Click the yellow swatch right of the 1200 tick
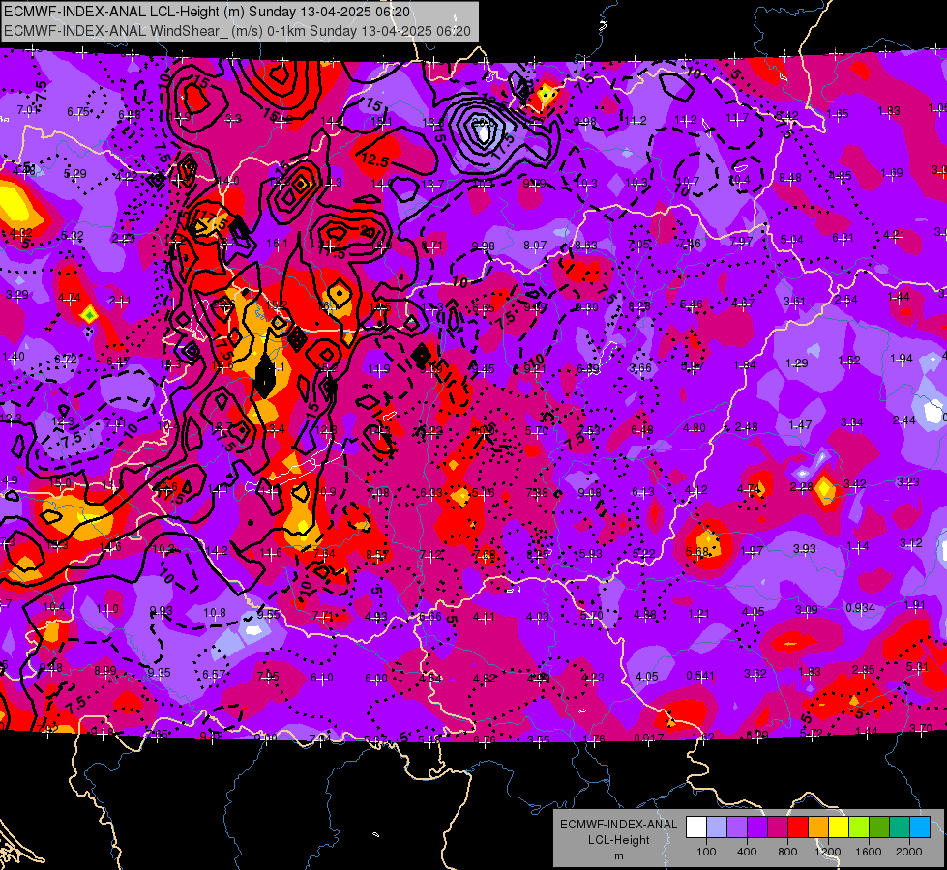 pos(839,827)
